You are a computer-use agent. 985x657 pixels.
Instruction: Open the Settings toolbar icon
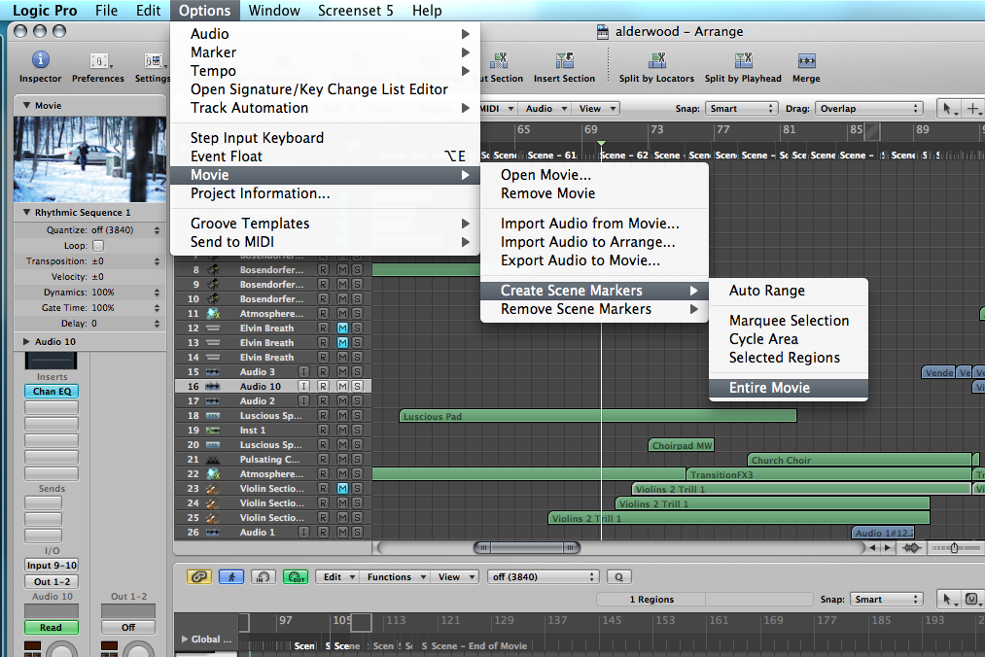154,61
